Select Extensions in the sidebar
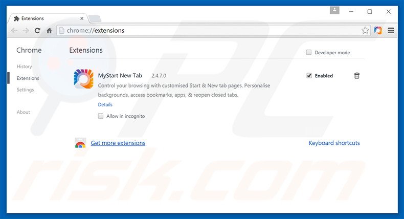404x219 pixels. tap(28, 78)
